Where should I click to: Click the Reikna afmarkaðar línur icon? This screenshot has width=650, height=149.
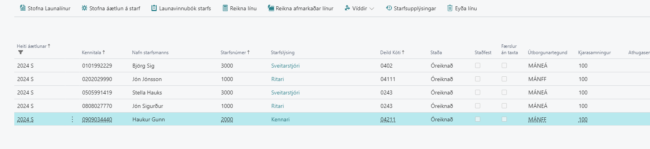(x=271, y=8)
